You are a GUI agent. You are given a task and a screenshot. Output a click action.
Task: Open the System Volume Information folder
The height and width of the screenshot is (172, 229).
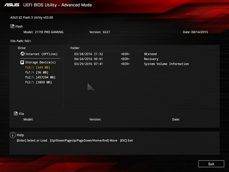click(x=166, y=64)
